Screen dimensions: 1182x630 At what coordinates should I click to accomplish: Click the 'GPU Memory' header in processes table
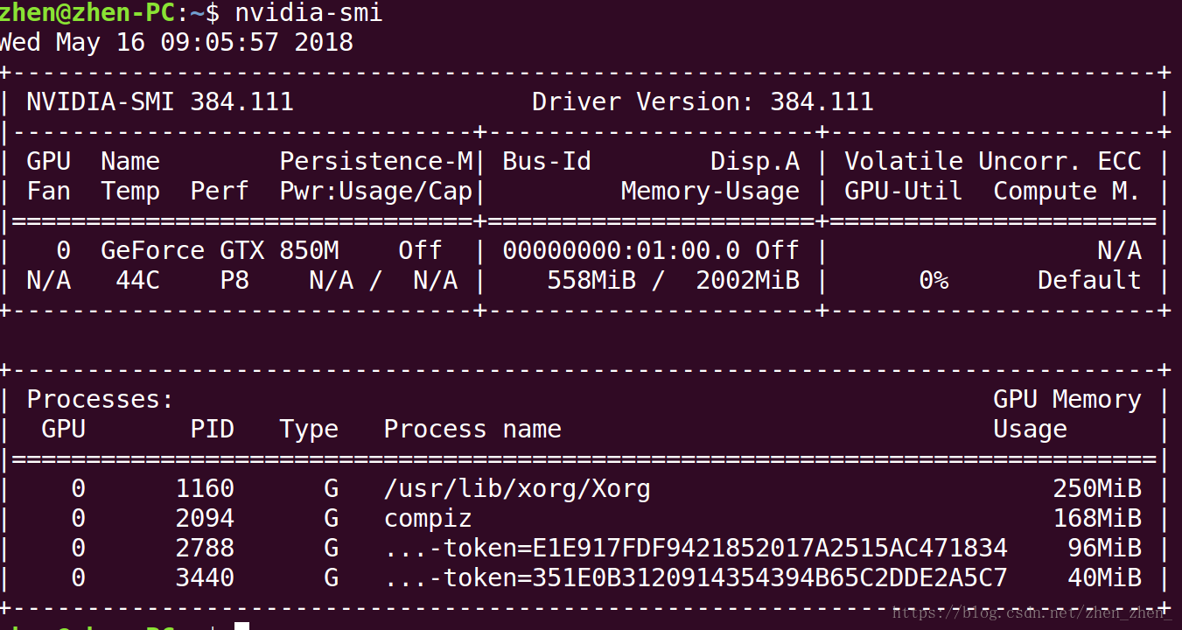(1067, 399)
